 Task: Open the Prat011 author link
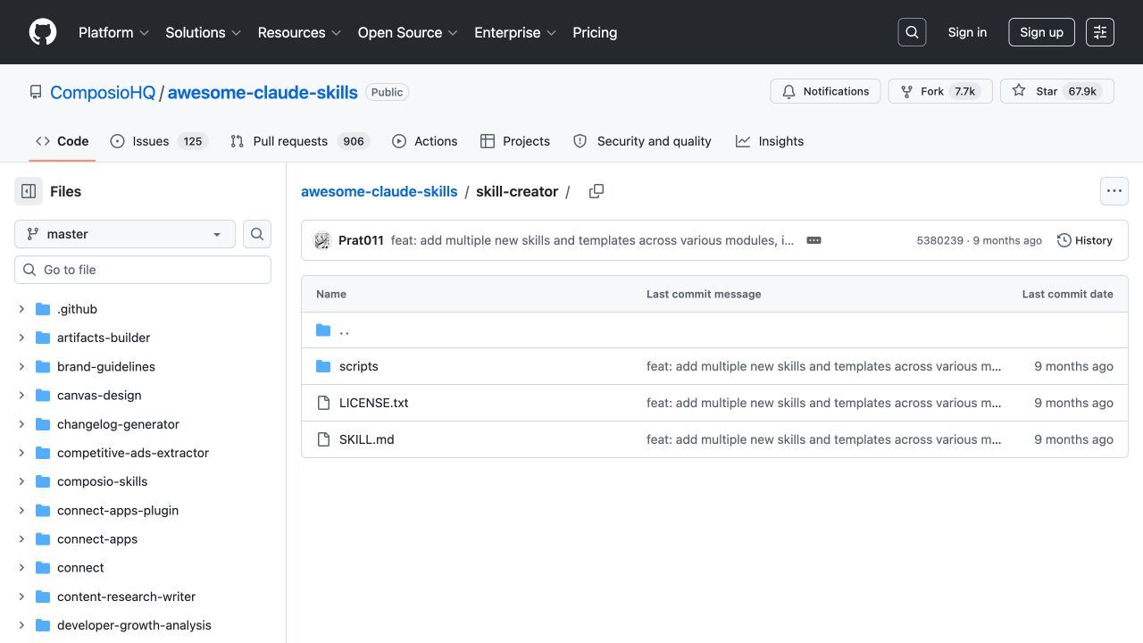tap(361, 240)
